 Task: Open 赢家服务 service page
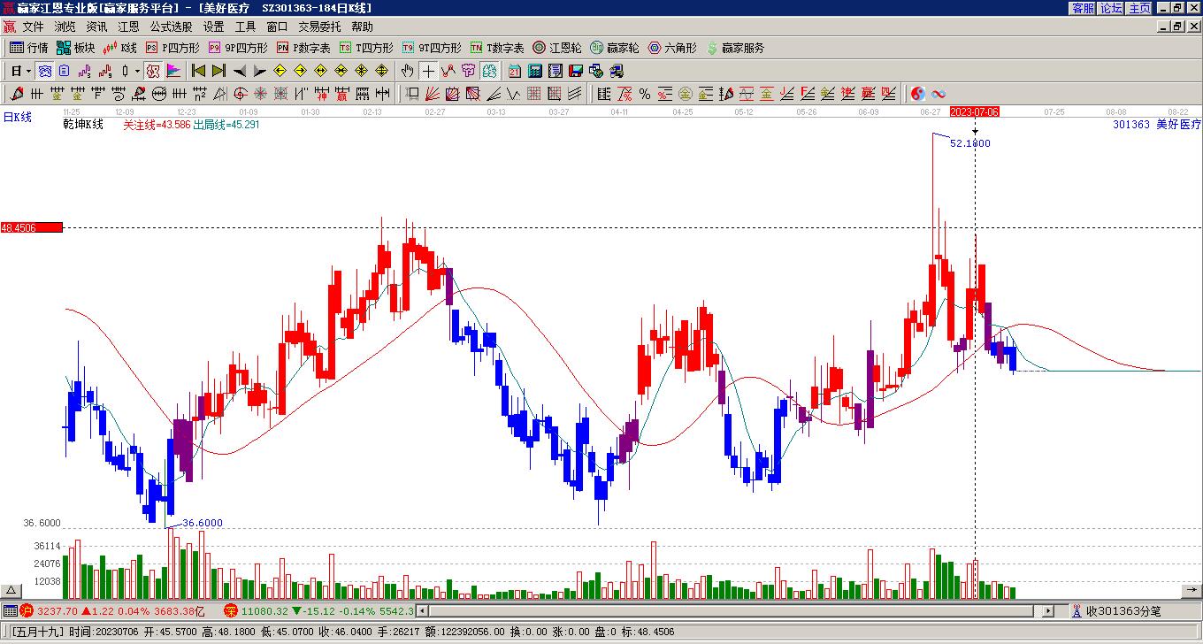point(735,48)
